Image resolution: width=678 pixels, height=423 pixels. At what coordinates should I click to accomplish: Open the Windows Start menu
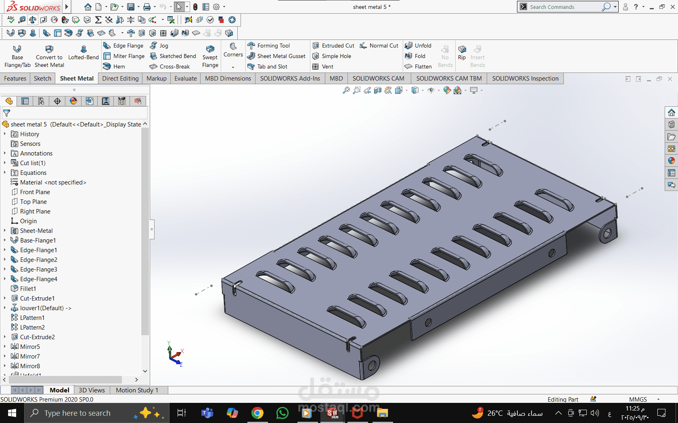(12, 413)
